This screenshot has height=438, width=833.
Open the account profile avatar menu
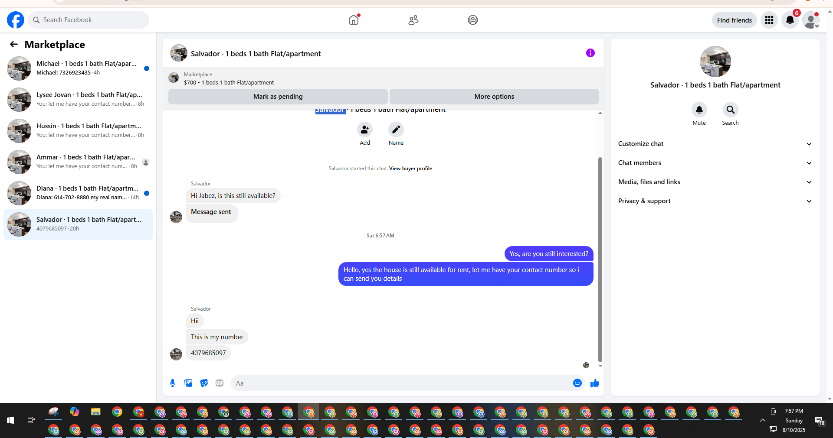pyautogui.click(x=811, y=20)
